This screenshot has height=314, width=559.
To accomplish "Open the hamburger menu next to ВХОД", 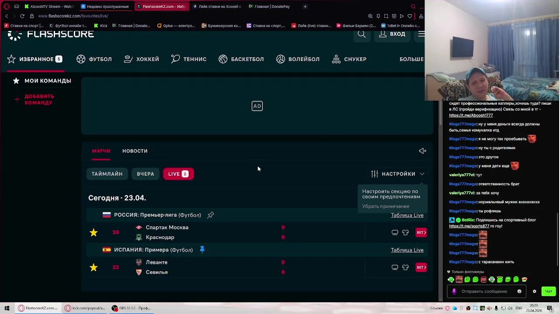I will pyautogui.click(x=421, y=34).
